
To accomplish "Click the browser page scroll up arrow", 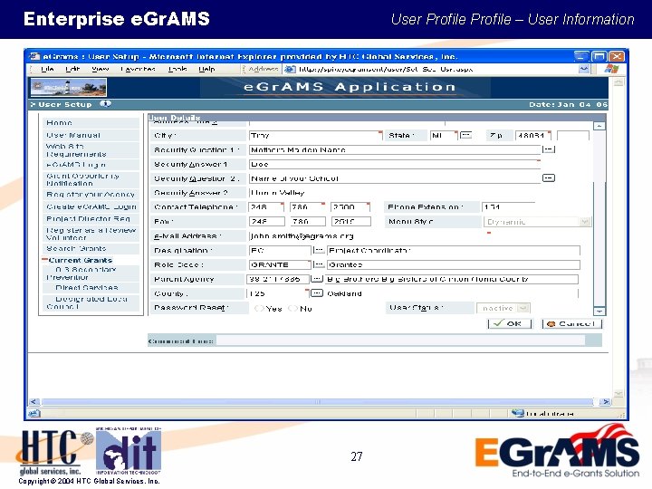I will point(618,82).
